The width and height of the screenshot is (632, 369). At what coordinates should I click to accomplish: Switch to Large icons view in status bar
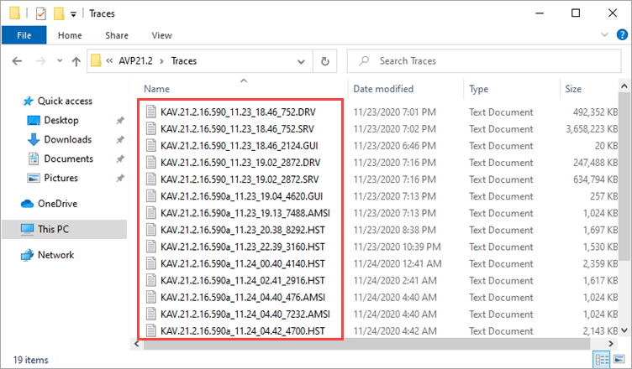[x=619, y=359]
